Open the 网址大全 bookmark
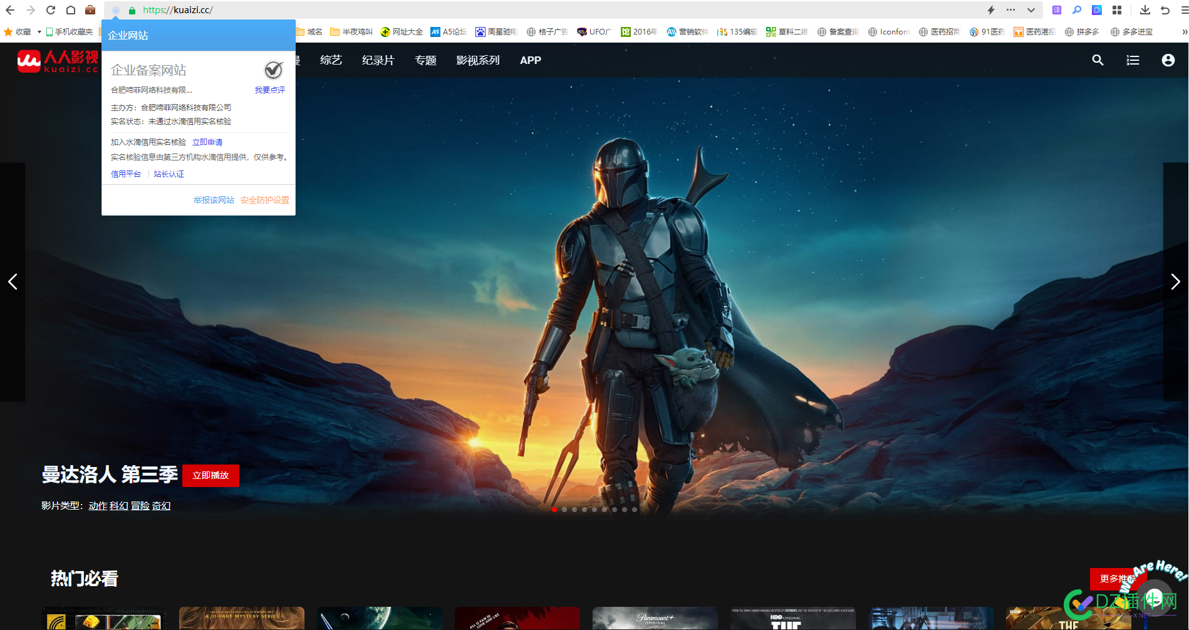1189x630 pixels. pos(402,32)
